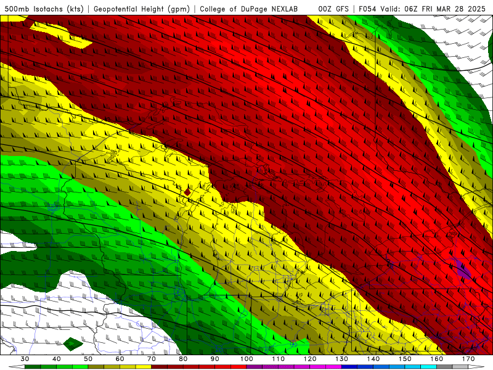Click the light gray 165-170 kt legend swatch
493x370 pixels.
tap(460, 367)
